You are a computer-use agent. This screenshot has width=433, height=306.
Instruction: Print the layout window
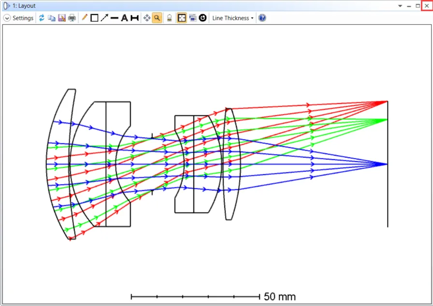pyautogui.click(x=72, y=18)
